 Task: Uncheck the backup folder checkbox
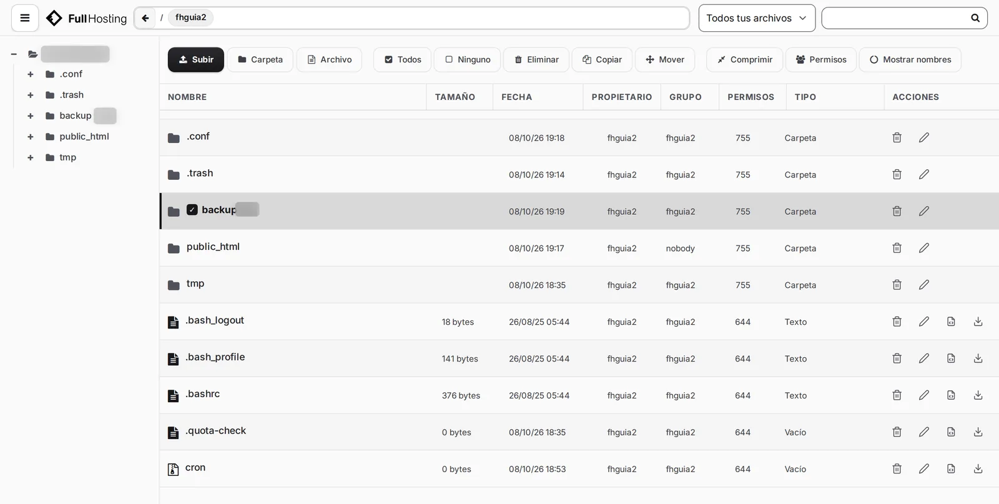pyautogui.click(x=192, y=210)
